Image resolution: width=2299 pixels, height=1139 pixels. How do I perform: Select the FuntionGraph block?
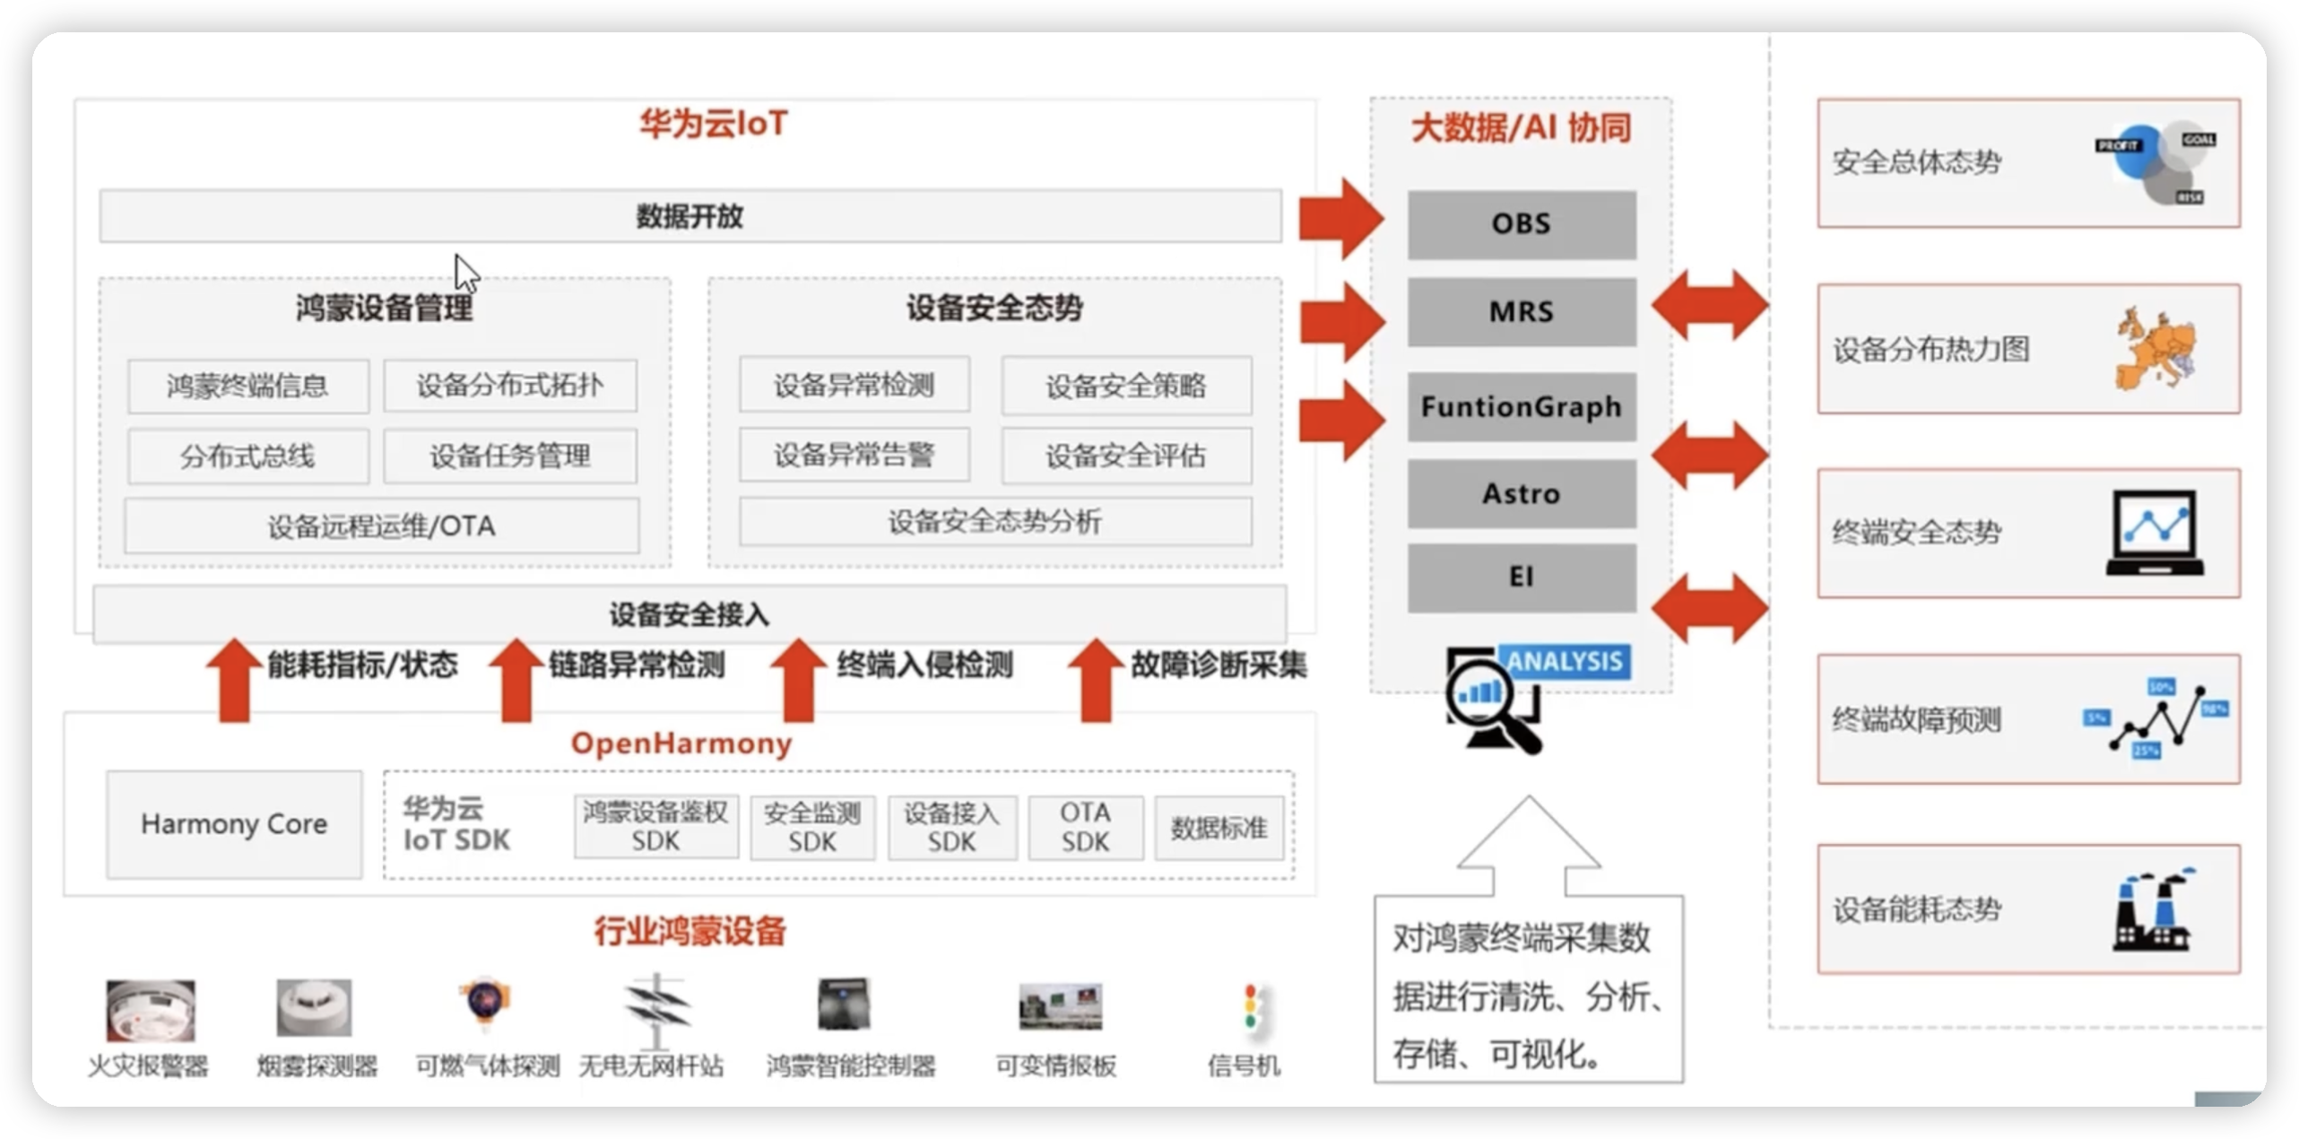tap(1521, 407)
